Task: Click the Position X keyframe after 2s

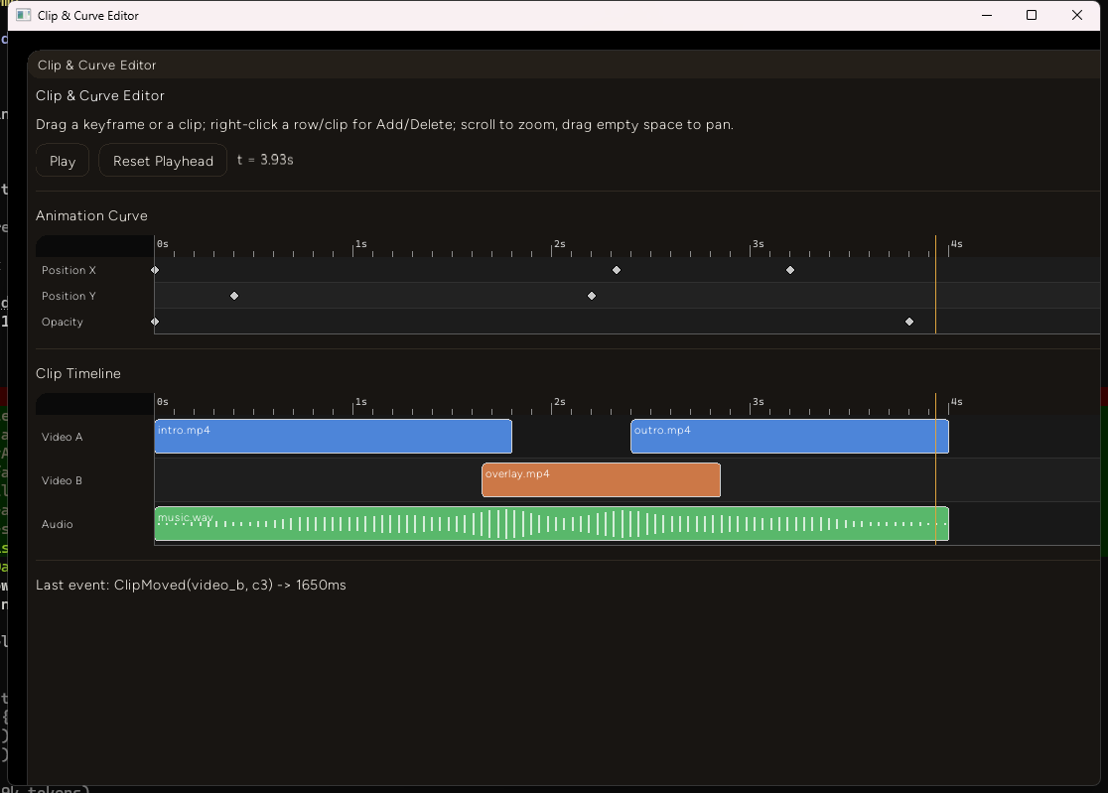Action: pos(617,270)
